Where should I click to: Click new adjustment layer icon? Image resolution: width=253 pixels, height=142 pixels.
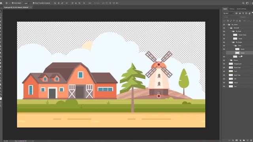coord(240,140)
